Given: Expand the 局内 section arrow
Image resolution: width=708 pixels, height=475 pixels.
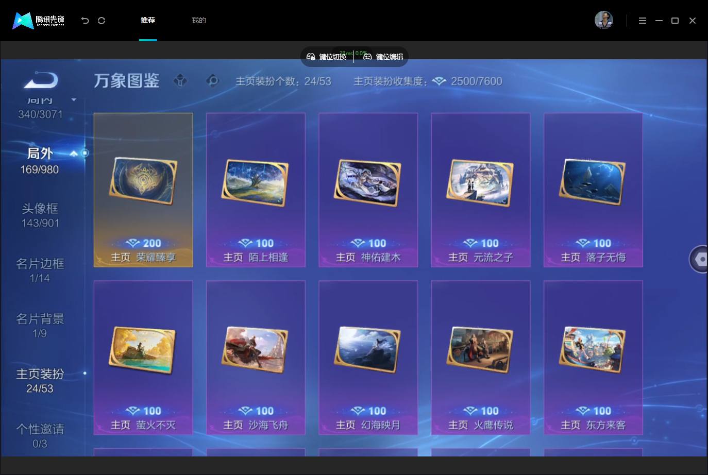Looking at the screenshot, I should 74,99.
